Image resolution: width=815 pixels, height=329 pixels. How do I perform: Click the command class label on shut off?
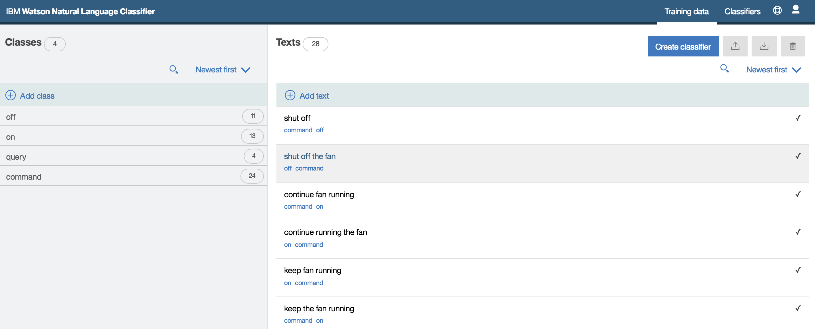pyautogui.click(x=298, y=130)
